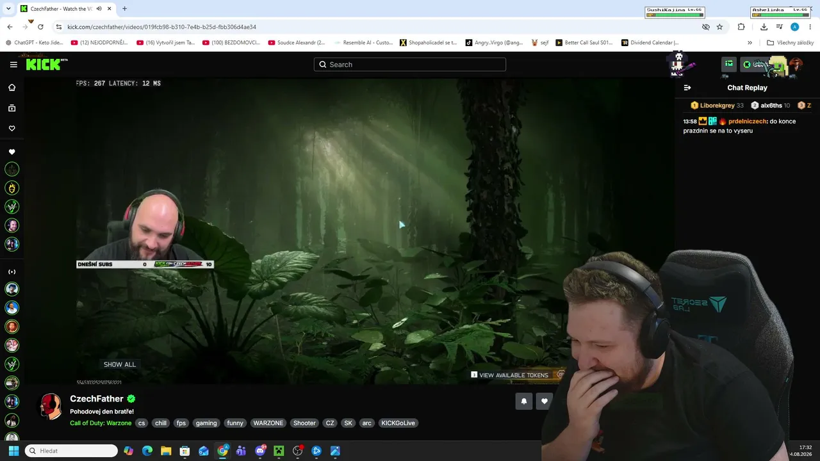Select the 'gaming' tag
Image resolution: width=820 pixels, height=461 pixels.
[206, 423]
